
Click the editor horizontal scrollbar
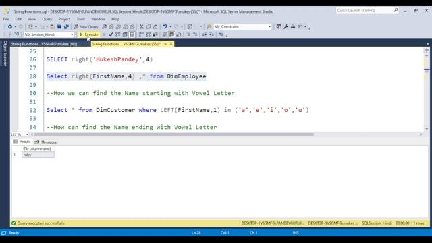174,134
